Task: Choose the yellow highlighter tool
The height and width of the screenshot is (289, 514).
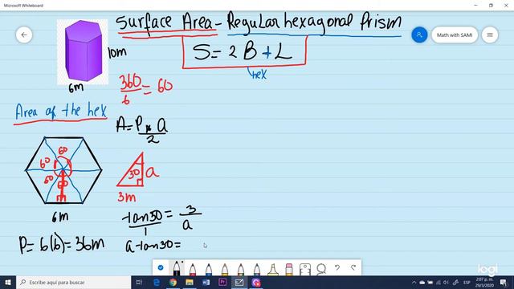Action: [x=273, y=270]
